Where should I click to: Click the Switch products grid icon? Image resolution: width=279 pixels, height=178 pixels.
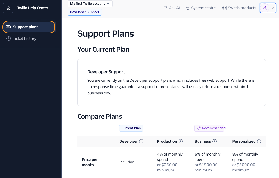click(224, 8)
